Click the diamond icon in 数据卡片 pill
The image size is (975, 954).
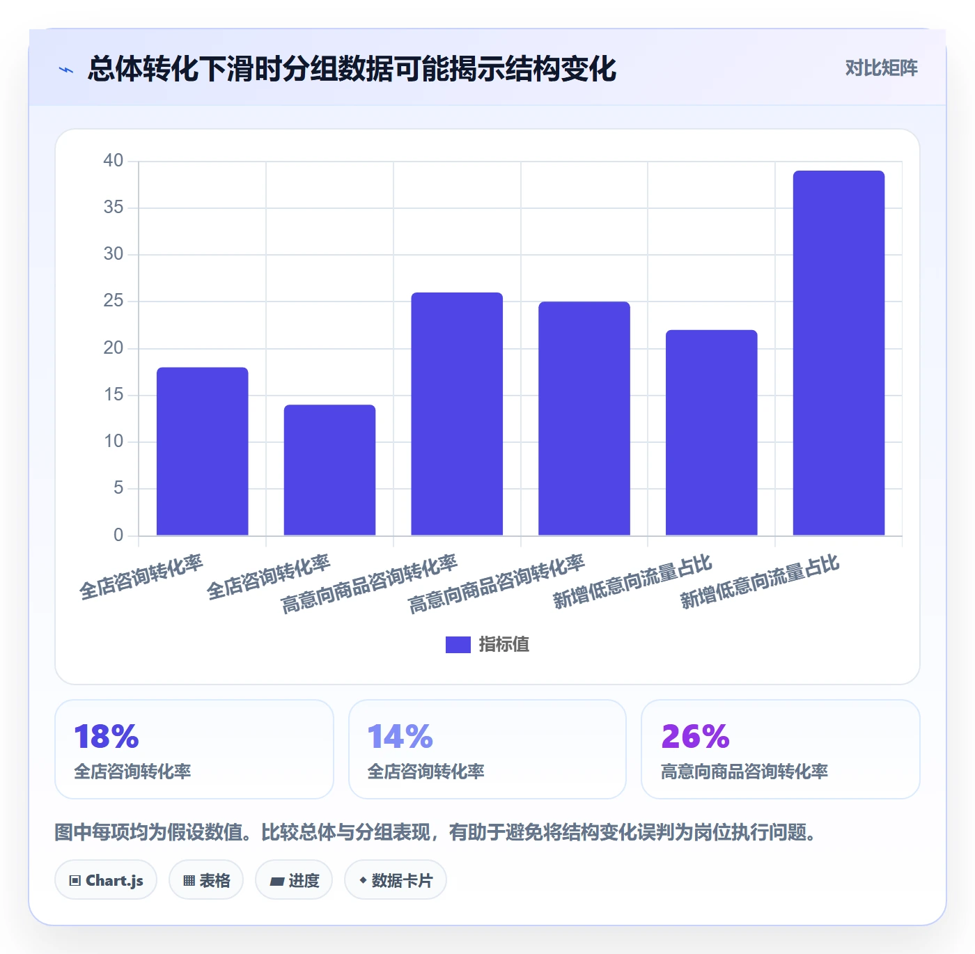pos(363,880)
